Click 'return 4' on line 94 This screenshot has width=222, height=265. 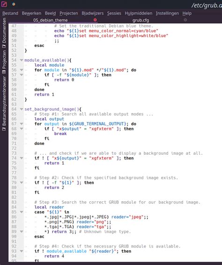pyautogui.click(x=54, y=256)
